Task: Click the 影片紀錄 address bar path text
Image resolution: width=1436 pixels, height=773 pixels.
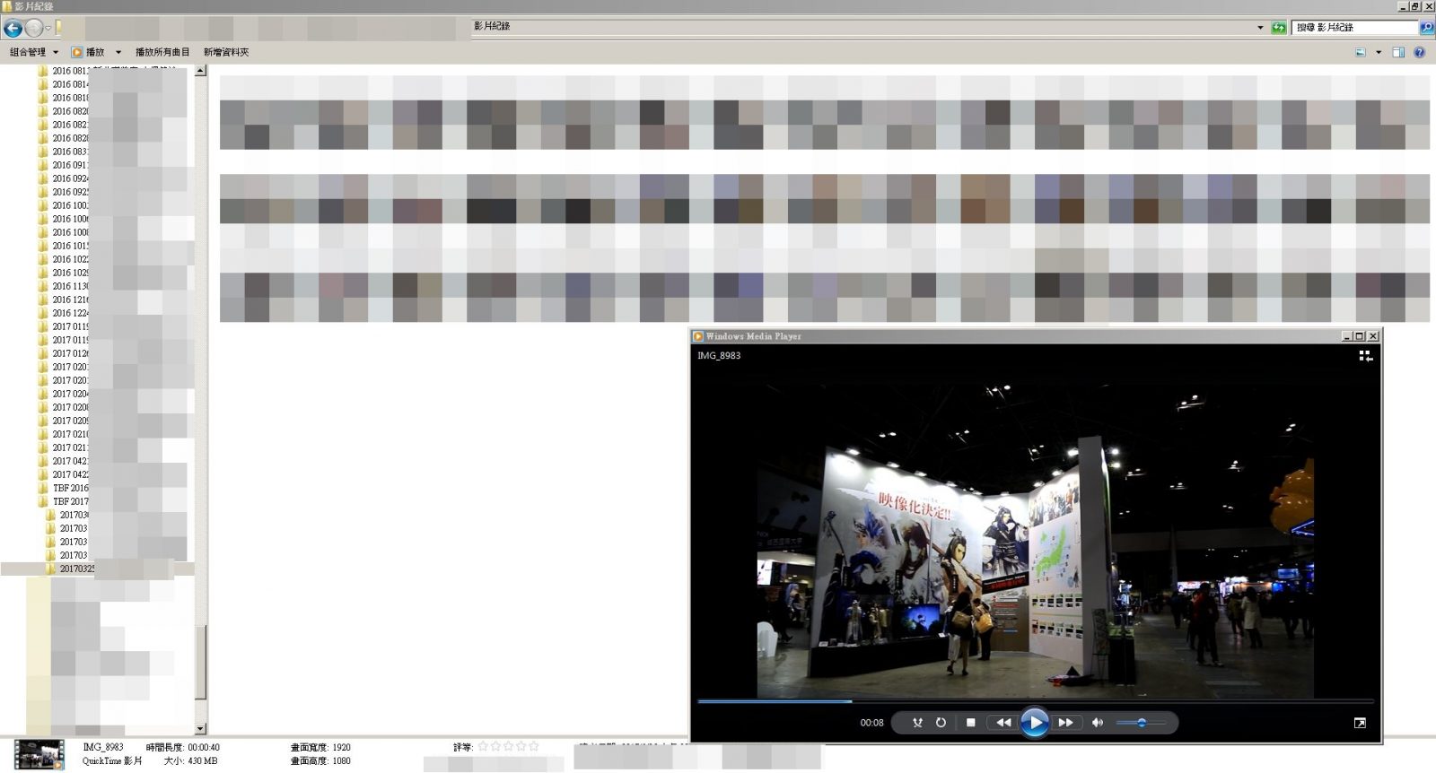Action: click(492, 26)
